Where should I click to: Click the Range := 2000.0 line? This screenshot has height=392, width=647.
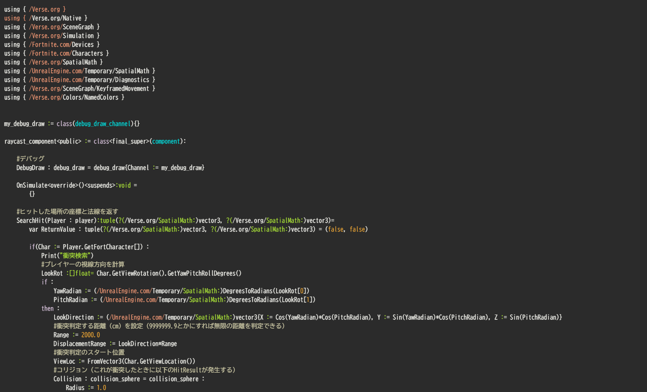(x=77, y=335)
